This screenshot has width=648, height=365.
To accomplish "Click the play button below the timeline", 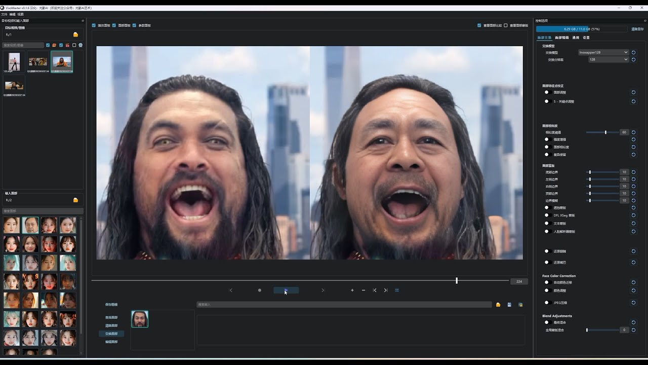I will (x=286, y=290).
